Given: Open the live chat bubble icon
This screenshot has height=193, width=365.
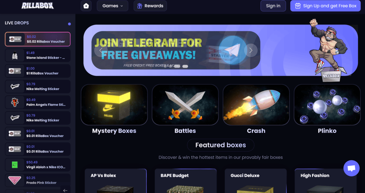Looking at the screenshot, I should [351, 168].
